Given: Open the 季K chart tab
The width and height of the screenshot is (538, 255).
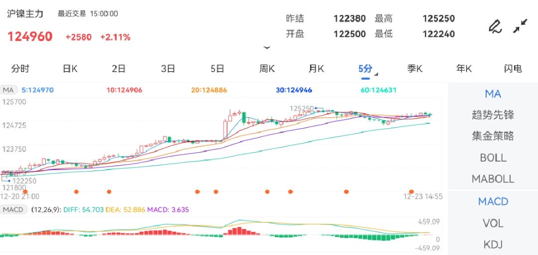Looking at the screenshot, I should tap(415, 69).
